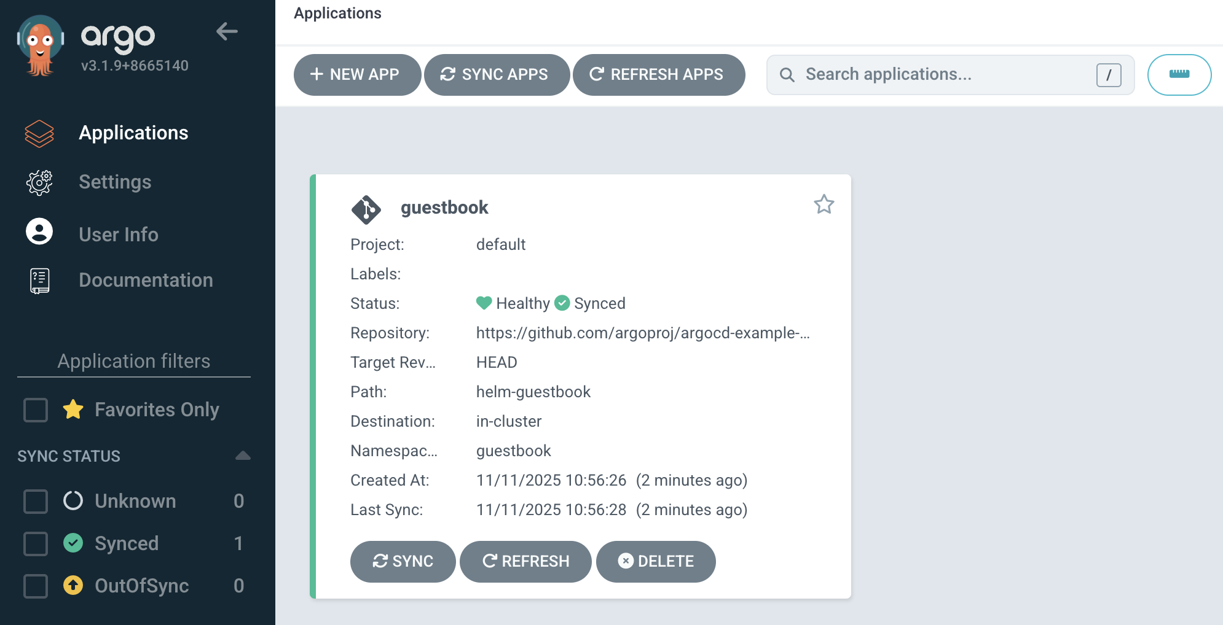1223x625 pixels.
Task: Click the Application filters heading
Action: click(x=134, y=361)
